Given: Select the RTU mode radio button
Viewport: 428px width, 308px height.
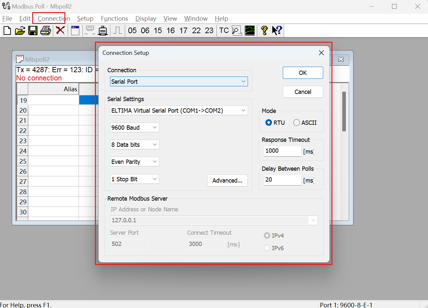Looking at the screenshot, I should [269, 122].
